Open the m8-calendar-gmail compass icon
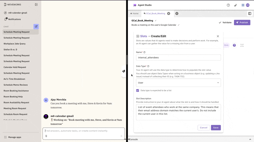Image resolution: width=254 pixels, height=142 pixels. click(x=5, y=13)
